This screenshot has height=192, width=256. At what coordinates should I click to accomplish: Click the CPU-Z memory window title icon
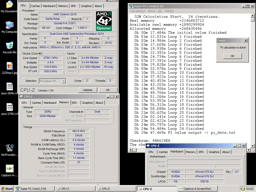pos(21,96)
